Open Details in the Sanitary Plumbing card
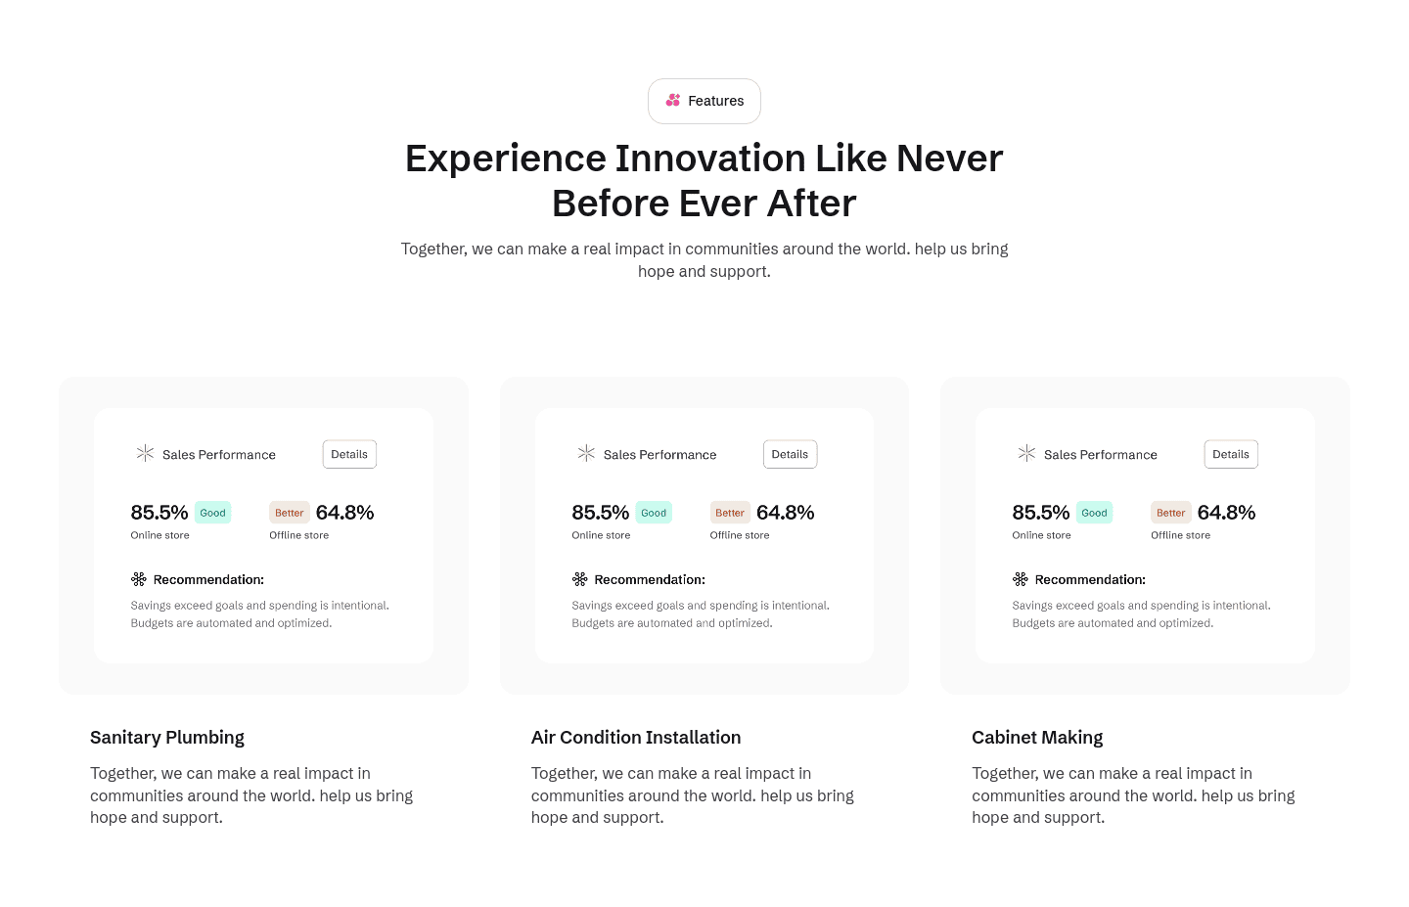This screenshot has width=1409, height=907. pos(349,454)
